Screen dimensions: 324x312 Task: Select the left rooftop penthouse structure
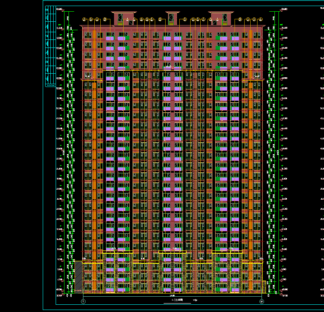click(124, 18)
